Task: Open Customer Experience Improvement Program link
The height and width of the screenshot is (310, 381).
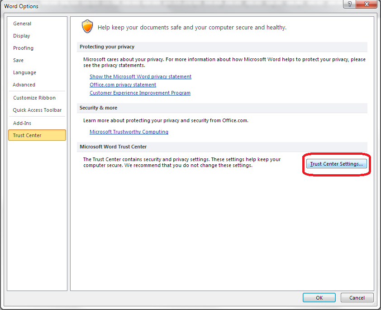Action: 140,93
